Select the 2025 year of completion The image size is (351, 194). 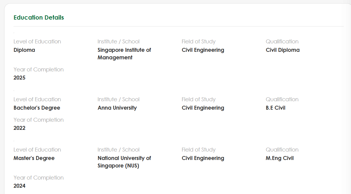20,78
